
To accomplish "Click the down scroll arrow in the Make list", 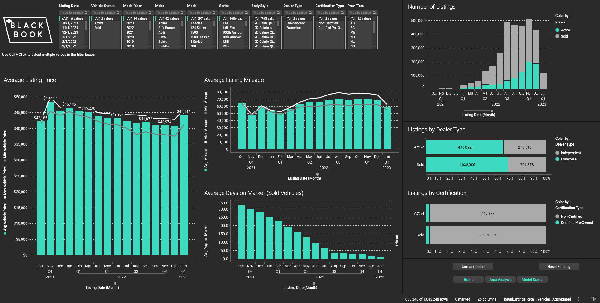I will [182, 46].
